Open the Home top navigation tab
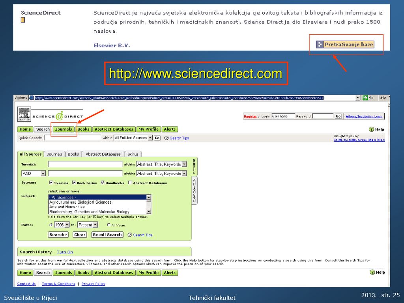 click(25, 129)
